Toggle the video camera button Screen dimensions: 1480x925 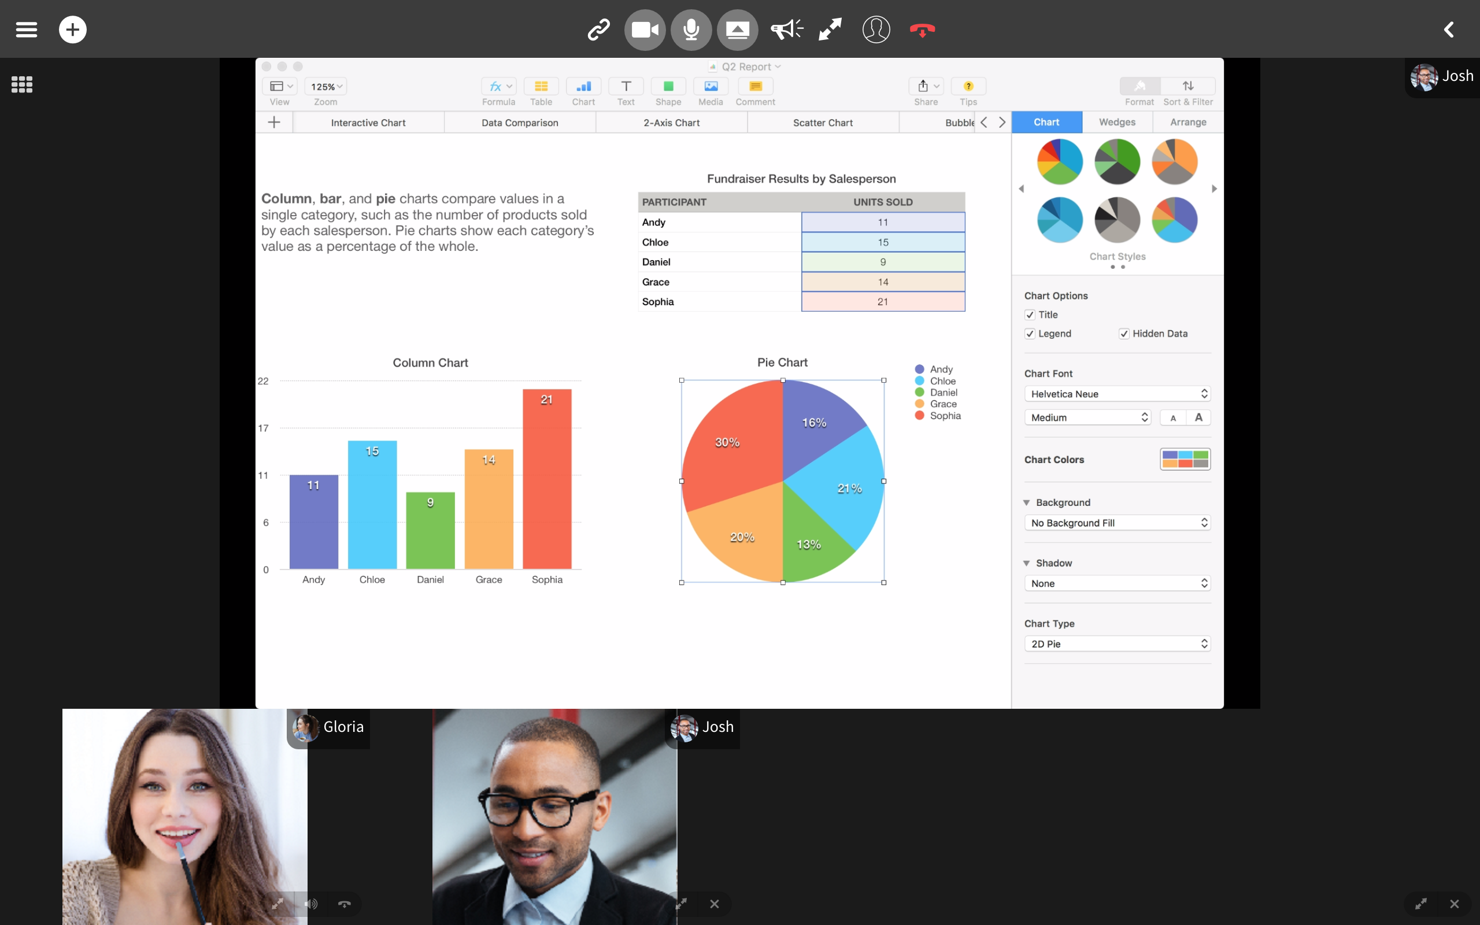(645, 29)
